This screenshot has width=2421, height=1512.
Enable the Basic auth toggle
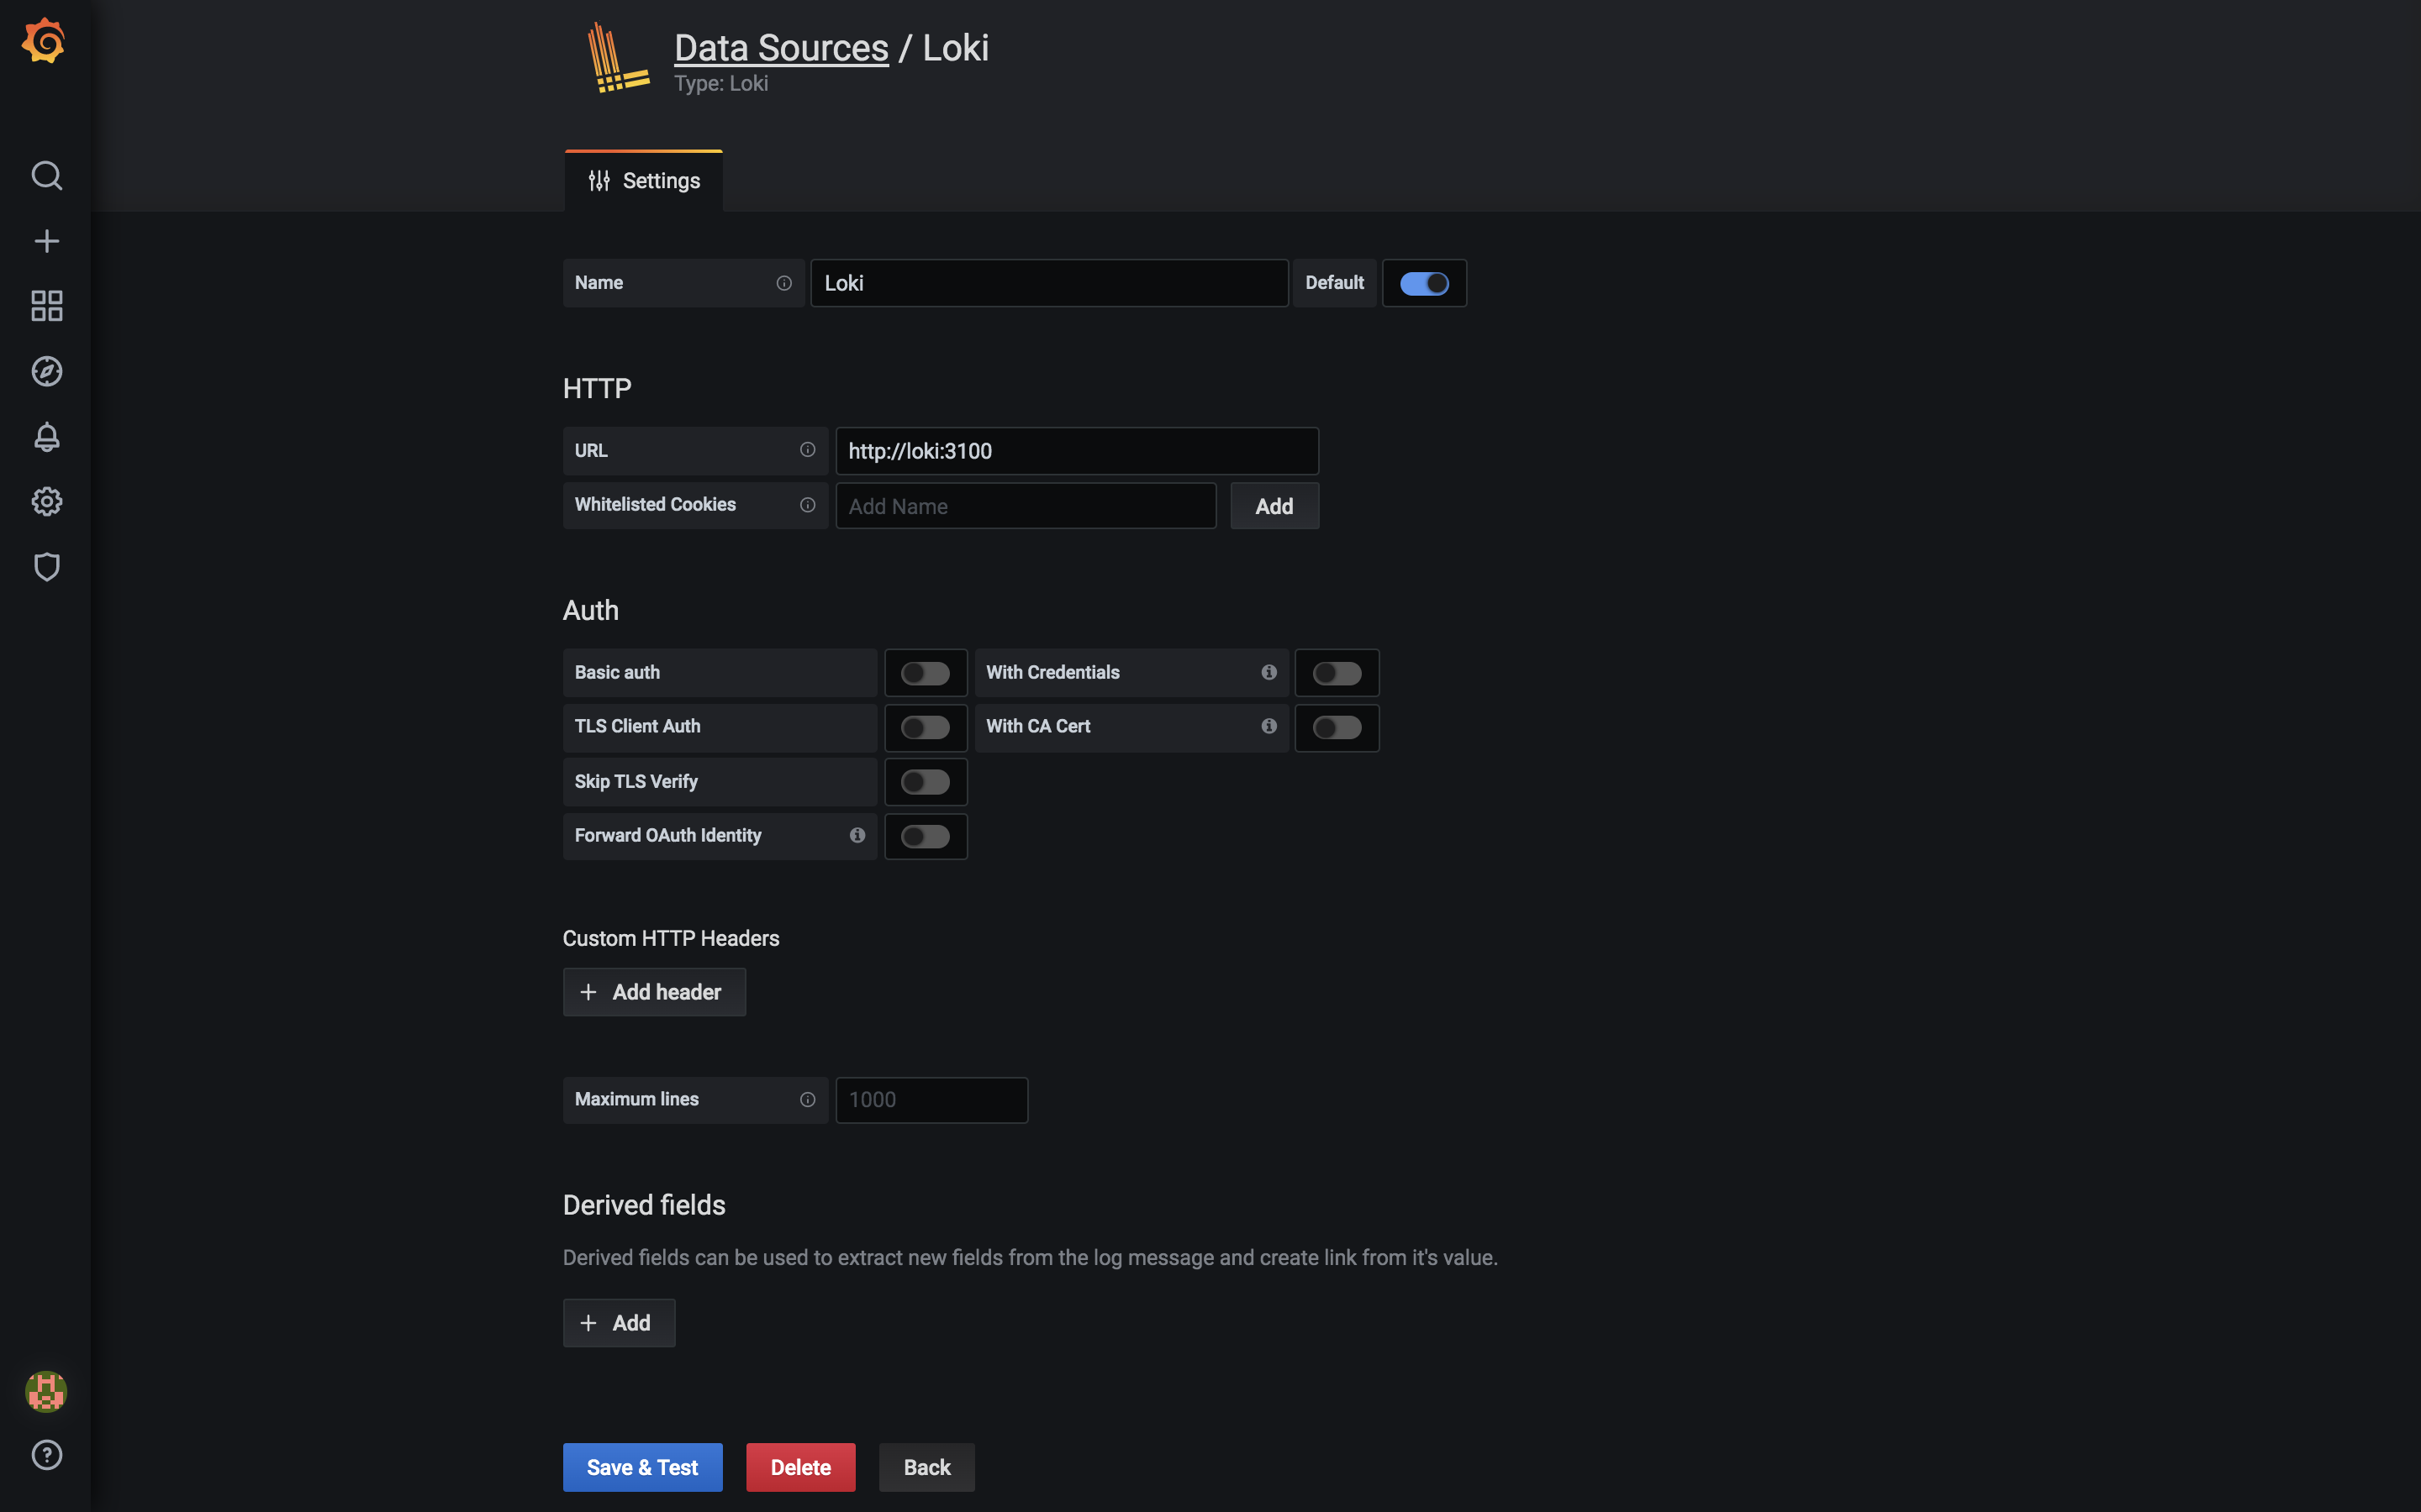pyautogui.click(x=925, y=673)
